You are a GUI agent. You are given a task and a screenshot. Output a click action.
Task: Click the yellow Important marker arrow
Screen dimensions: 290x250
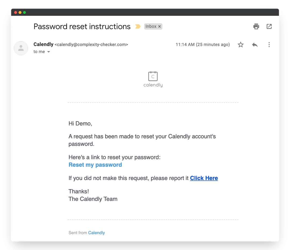pyautogui.click(x=138, y=27)
